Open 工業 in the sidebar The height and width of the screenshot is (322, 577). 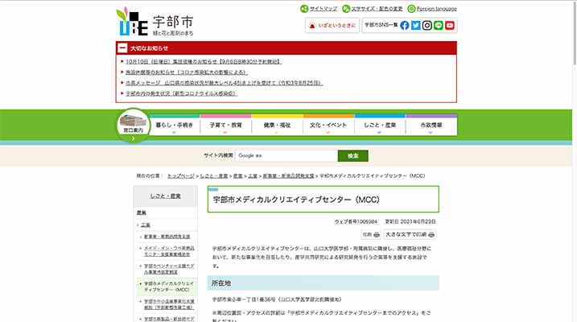pyautogui.click(x=146, y=225)
